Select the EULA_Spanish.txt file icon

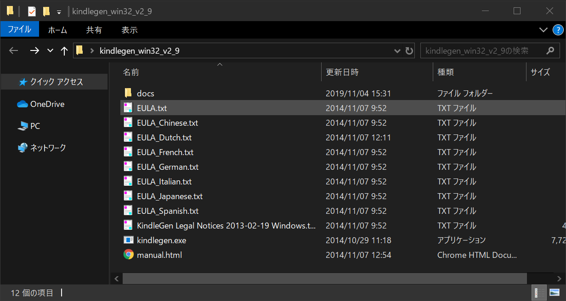(x=128, y=211)
